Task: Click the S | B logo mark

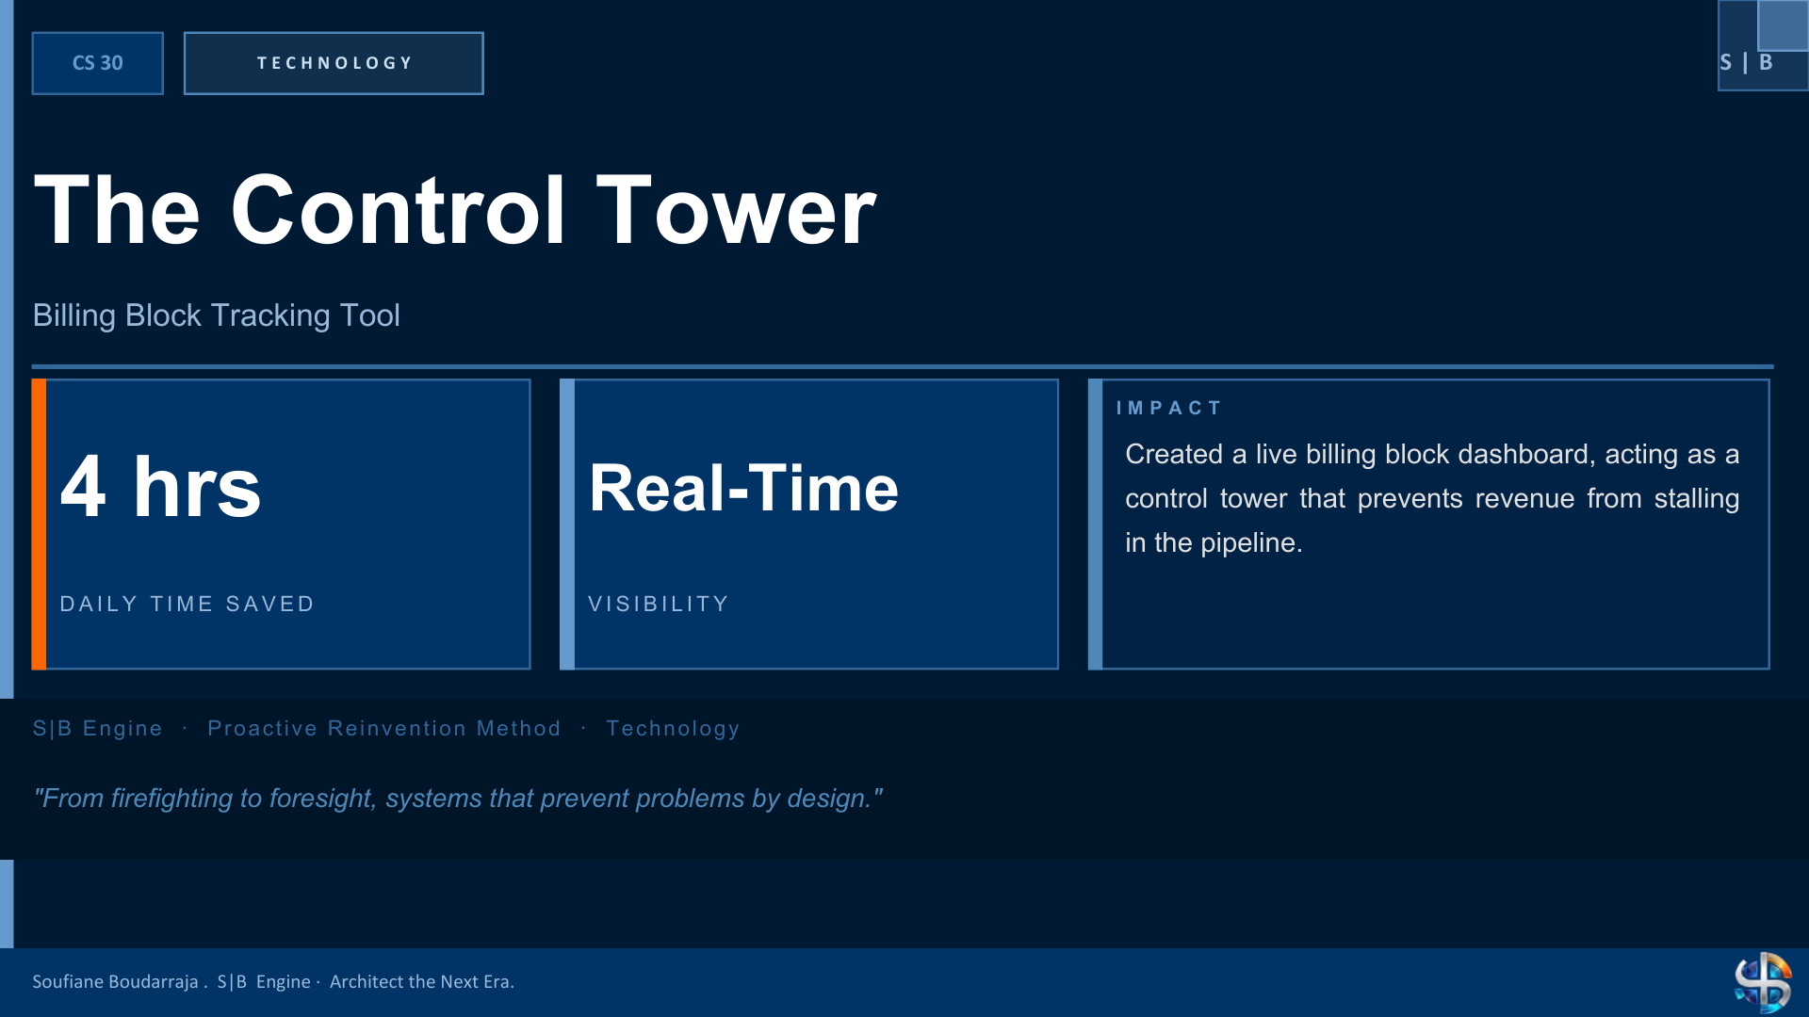Action: click(x=1762, y=46)
